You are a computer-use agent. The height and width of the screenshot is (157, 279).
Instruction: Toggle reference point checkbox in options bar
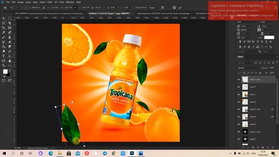tap(21, 8)
